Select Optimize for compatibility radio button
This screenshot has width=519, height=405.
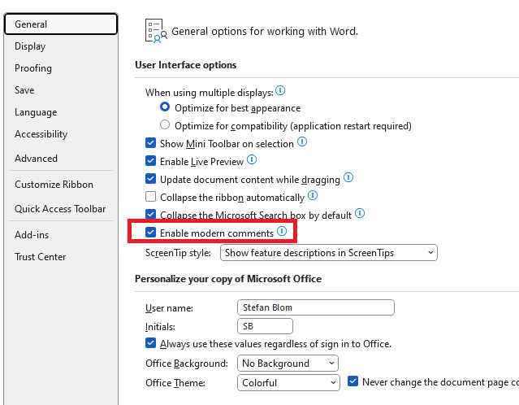click(x=165, y=125)
